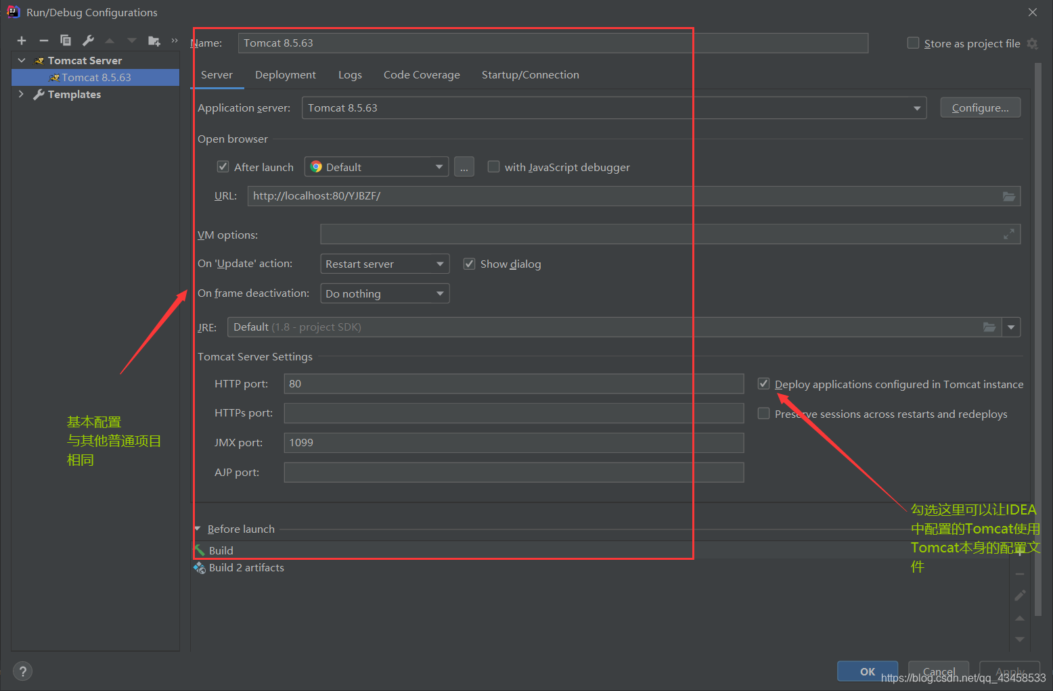The height and width of the screenshot is (691, 1053).
Task: Browse JRE folder icon
Action: (x=989, y=327)
